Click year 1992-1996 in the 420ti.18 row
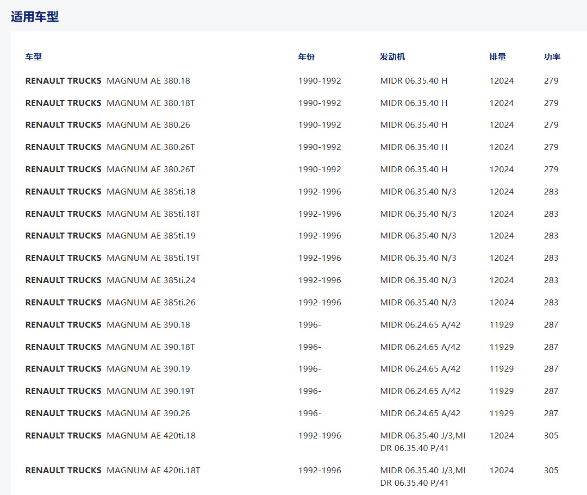This screenshot has height=495, width=587. tap(320, 436)
